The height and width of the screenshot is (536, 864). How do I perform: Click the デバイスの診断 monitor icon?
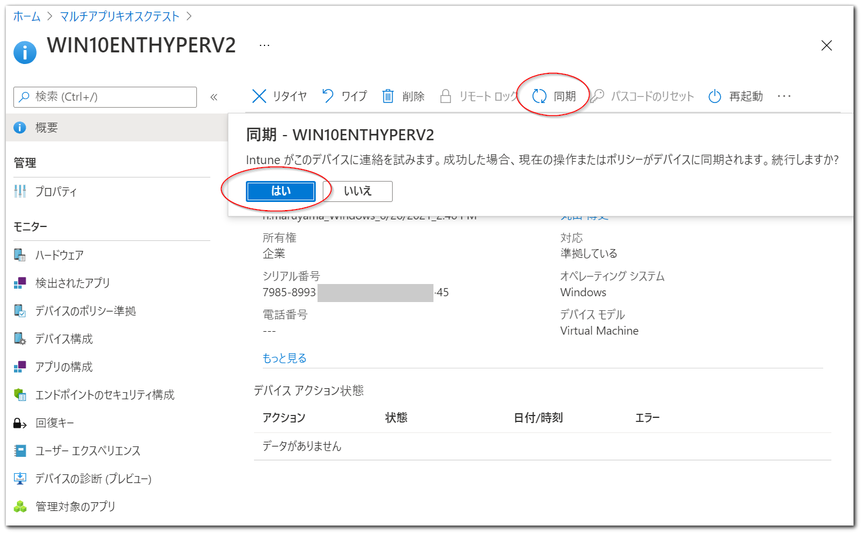tap(20, 478)
